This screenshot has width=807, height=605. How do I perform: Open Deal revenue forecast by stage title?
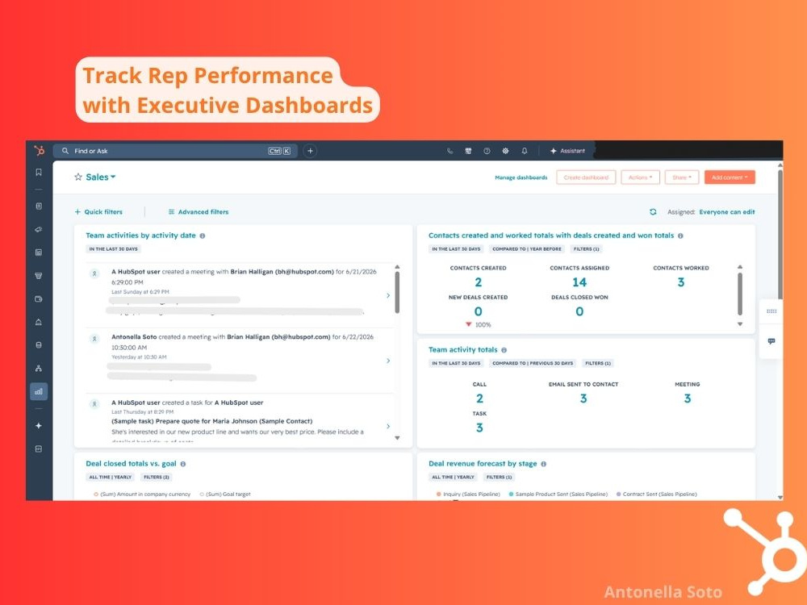[x=483, y=464]
